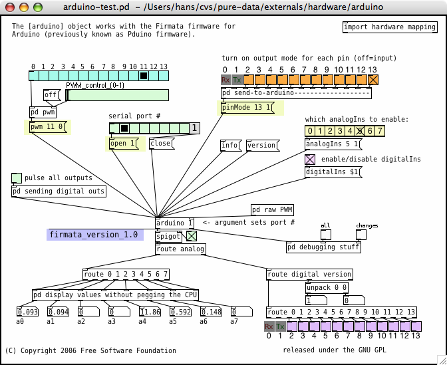Click the a4 analog value number box
The height and width of the screenshot is (365, 447).
click(x=150, y=311)
